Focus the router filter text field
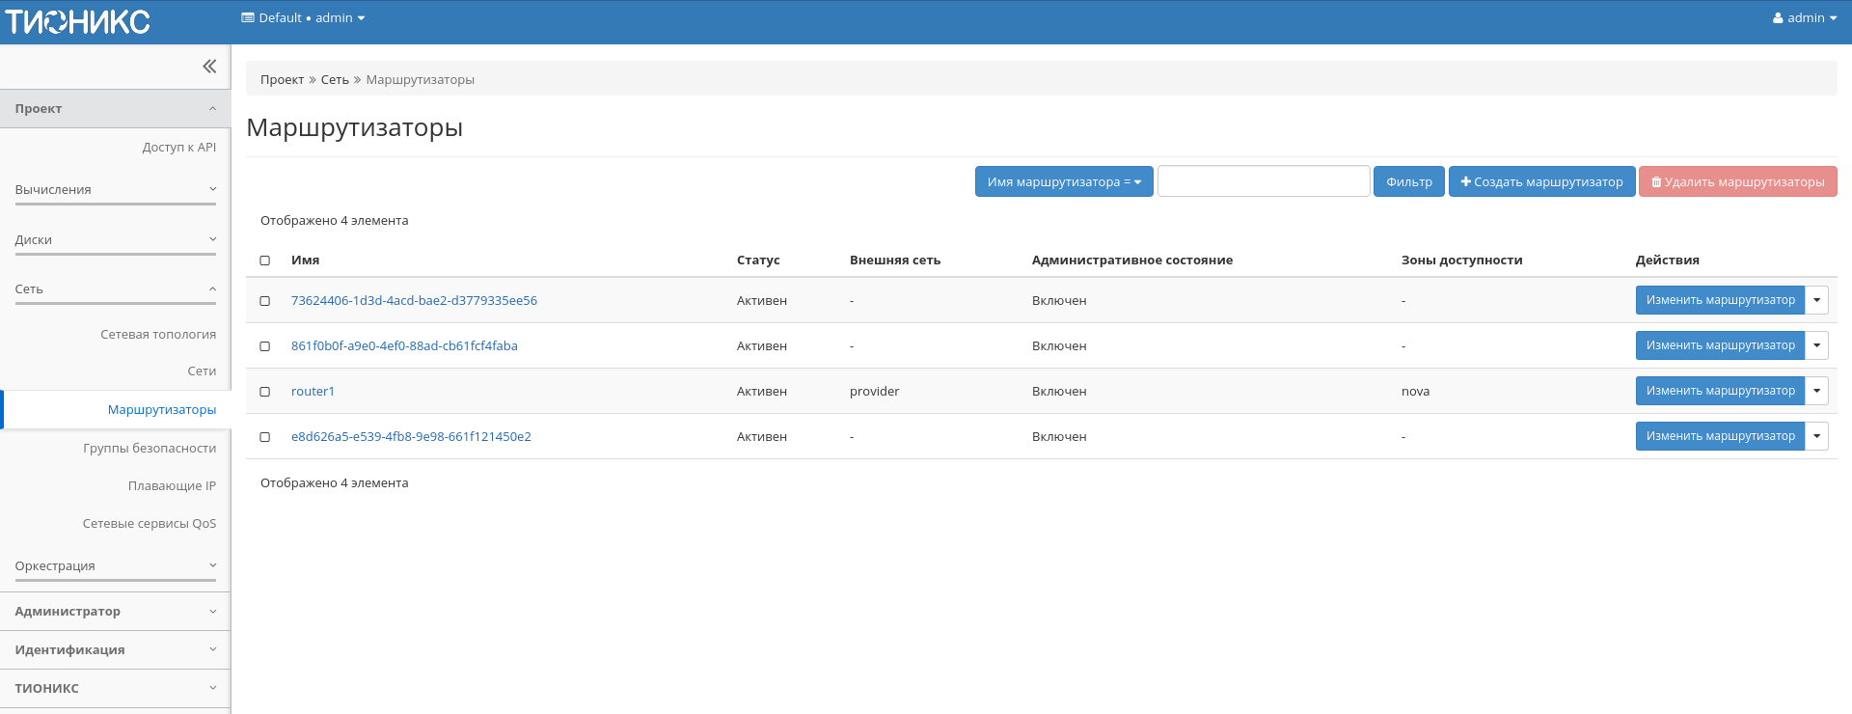Viewport: 1852px width, 714px height. [1263, 181]
